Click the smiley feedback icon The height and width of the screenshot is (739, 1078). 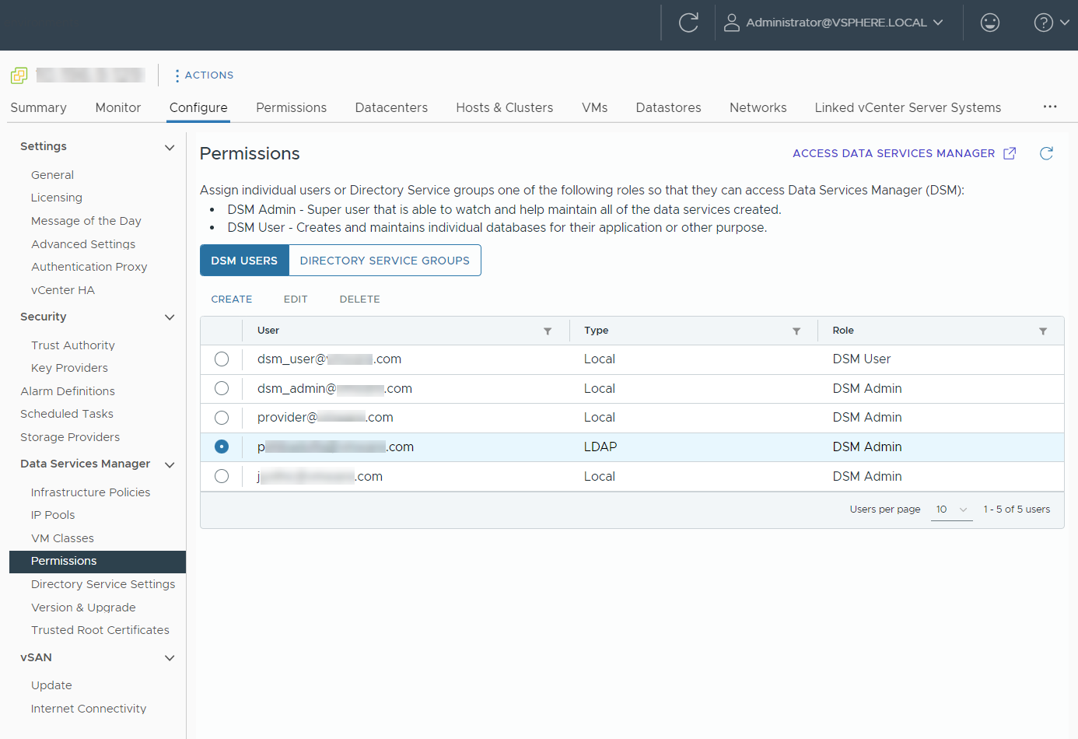pyautogui.click(x=989, y=23)
